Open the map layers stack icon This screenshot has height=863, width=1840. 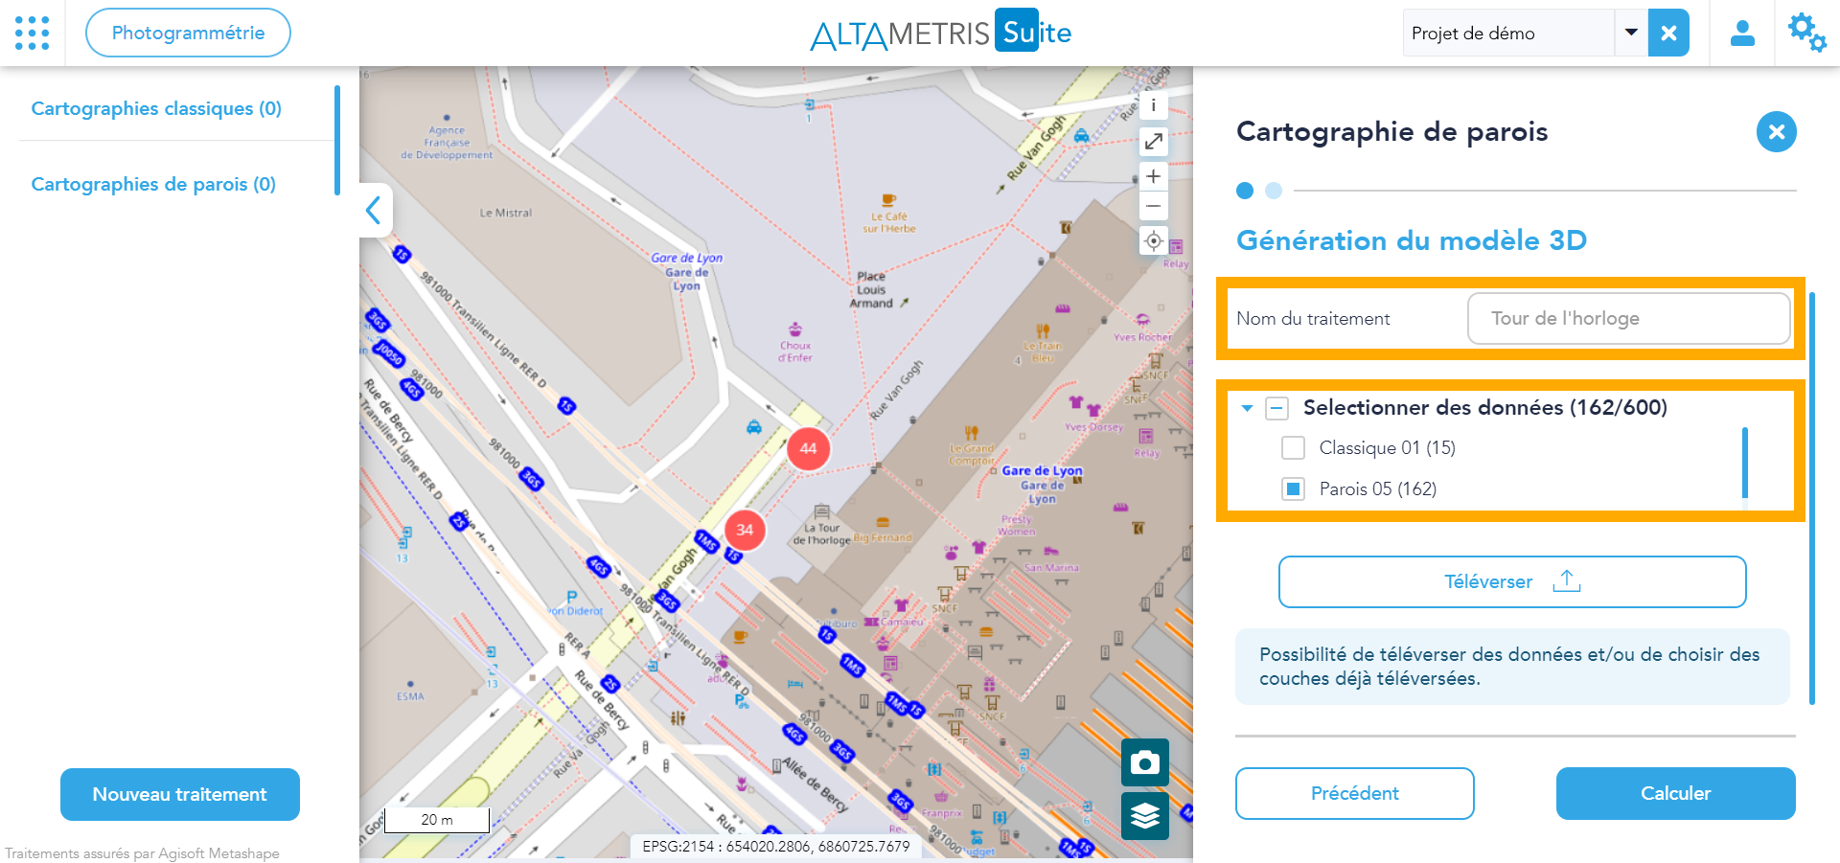pos(1144,815)
